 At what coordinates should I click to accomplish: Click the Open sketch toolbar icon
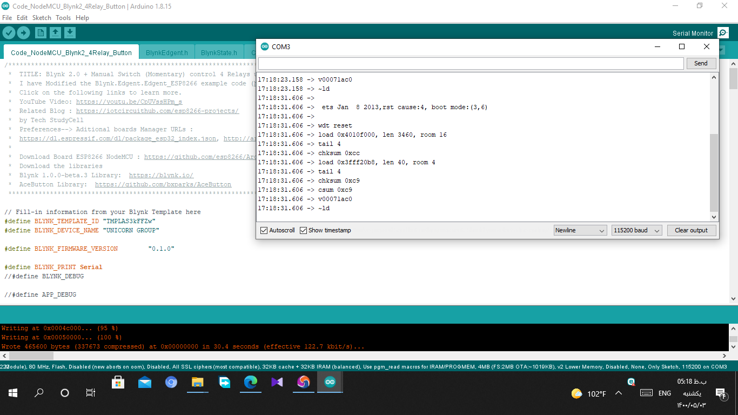[55, 33]
